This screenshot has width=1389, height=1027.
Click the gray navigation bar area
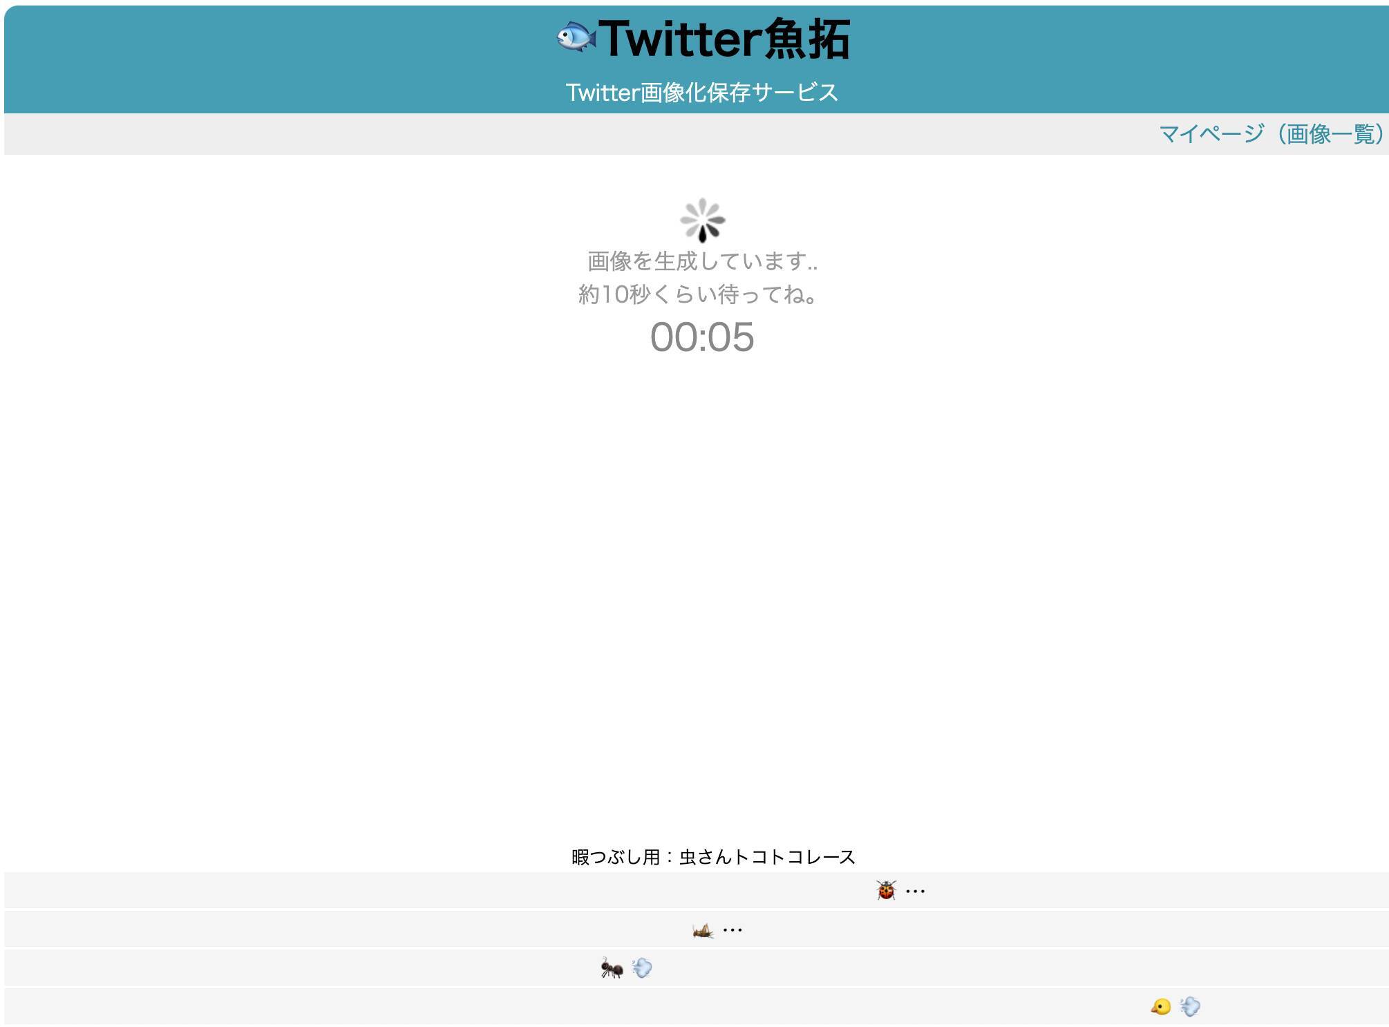pos(553,134)
